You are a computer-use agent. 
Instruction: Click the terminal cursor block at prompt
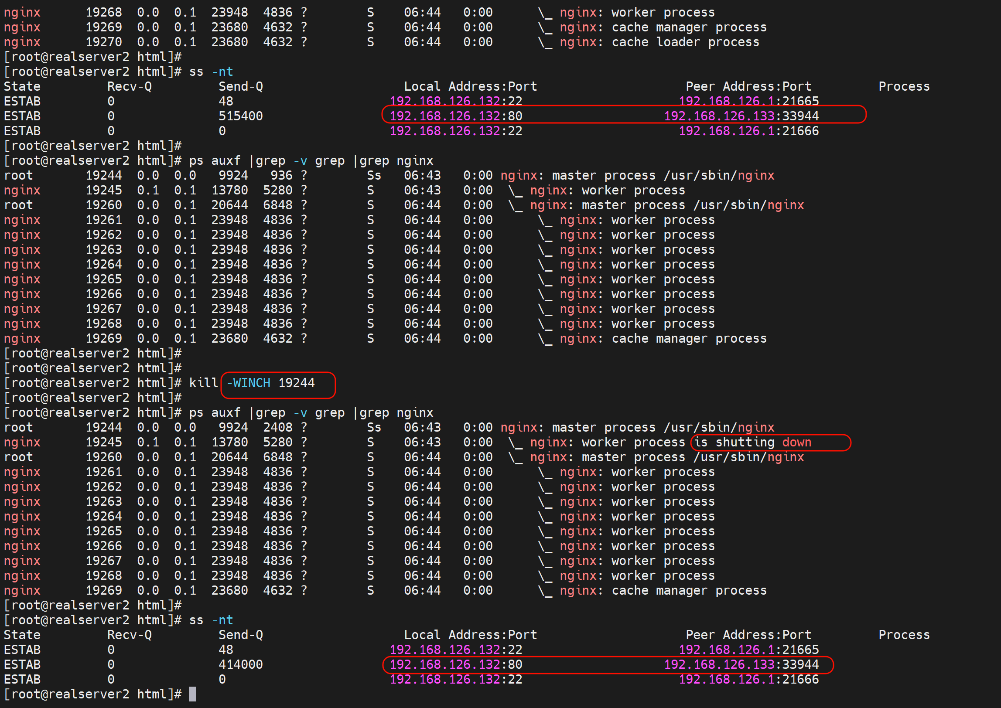point(192,694)
